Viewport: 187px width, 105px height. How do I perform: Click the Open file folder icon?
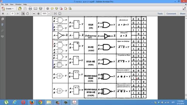[20, 8]
